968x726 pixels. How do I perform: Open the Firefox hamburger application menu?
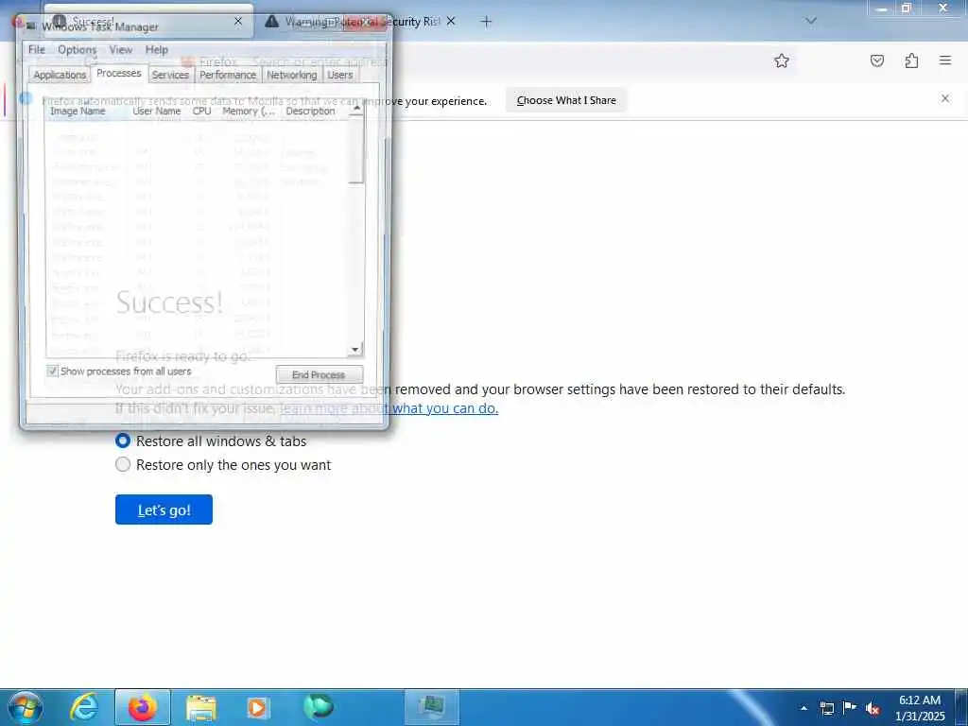tap(945, 60)
